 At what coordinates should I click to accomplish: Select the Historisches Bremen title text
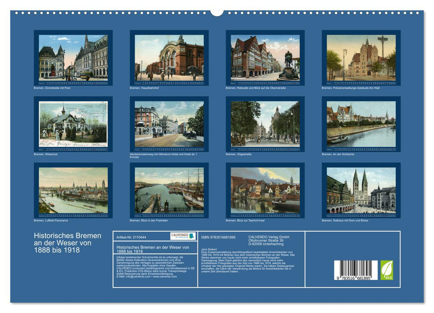point(66,242)
